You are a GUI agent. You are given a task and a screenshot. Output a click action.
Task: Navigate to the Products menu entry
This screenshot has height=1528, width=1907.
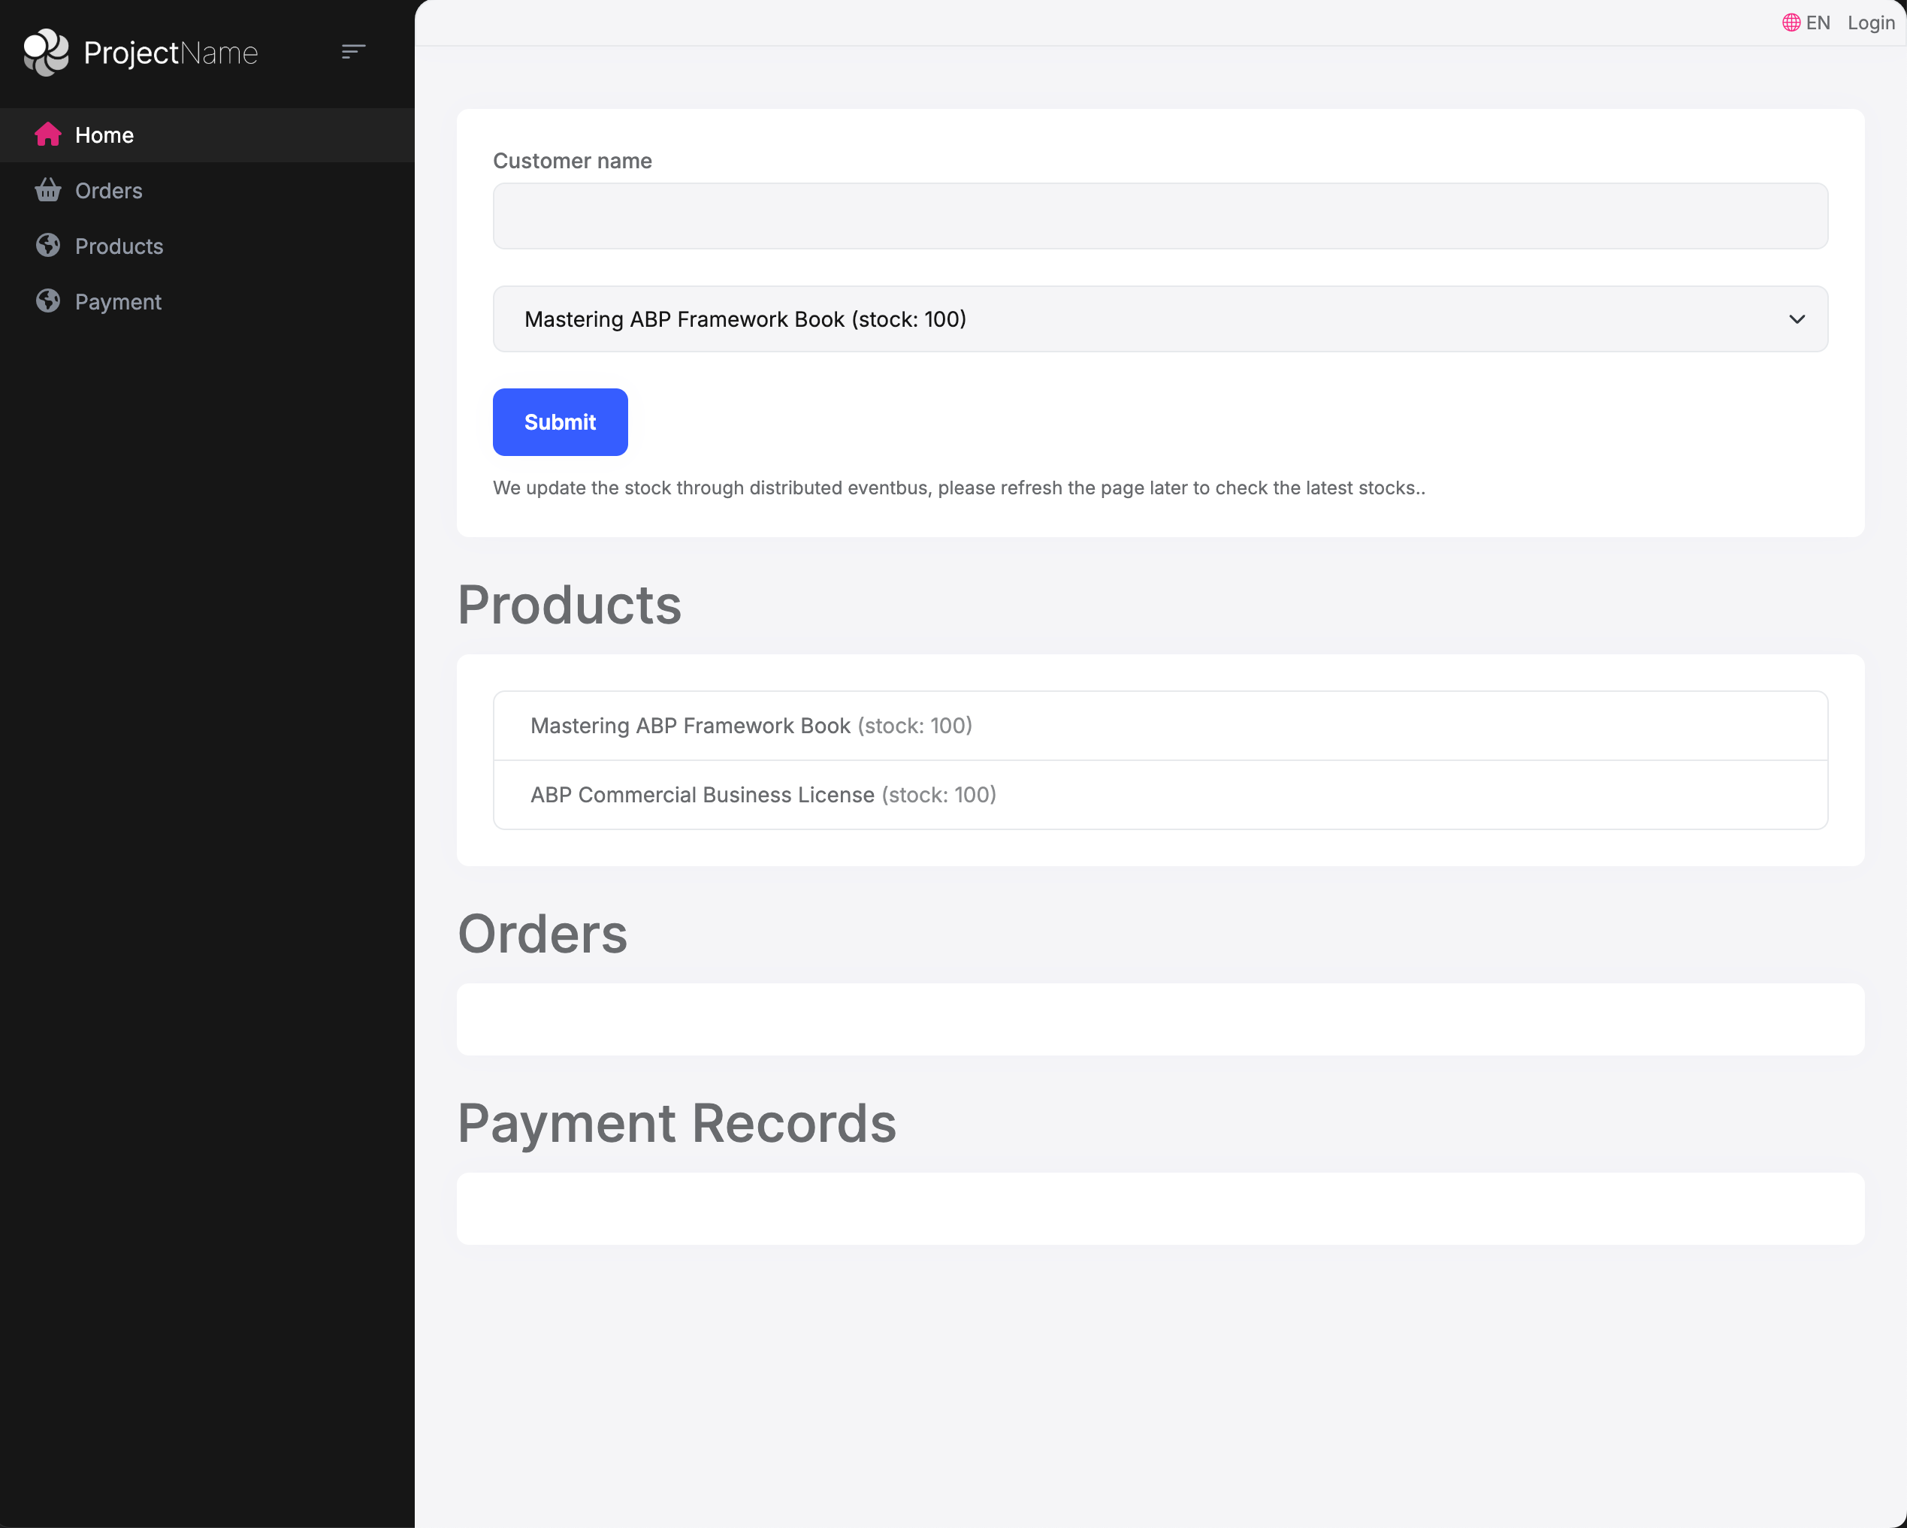point(119,246)
